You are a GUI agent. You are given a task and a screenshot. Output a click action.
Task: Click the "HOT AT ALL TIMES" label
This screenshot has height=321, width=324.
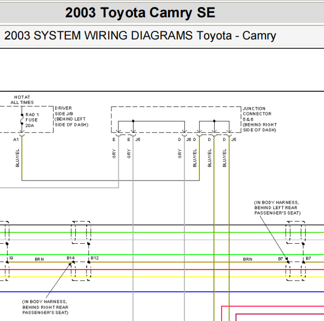tap(22, 100)
